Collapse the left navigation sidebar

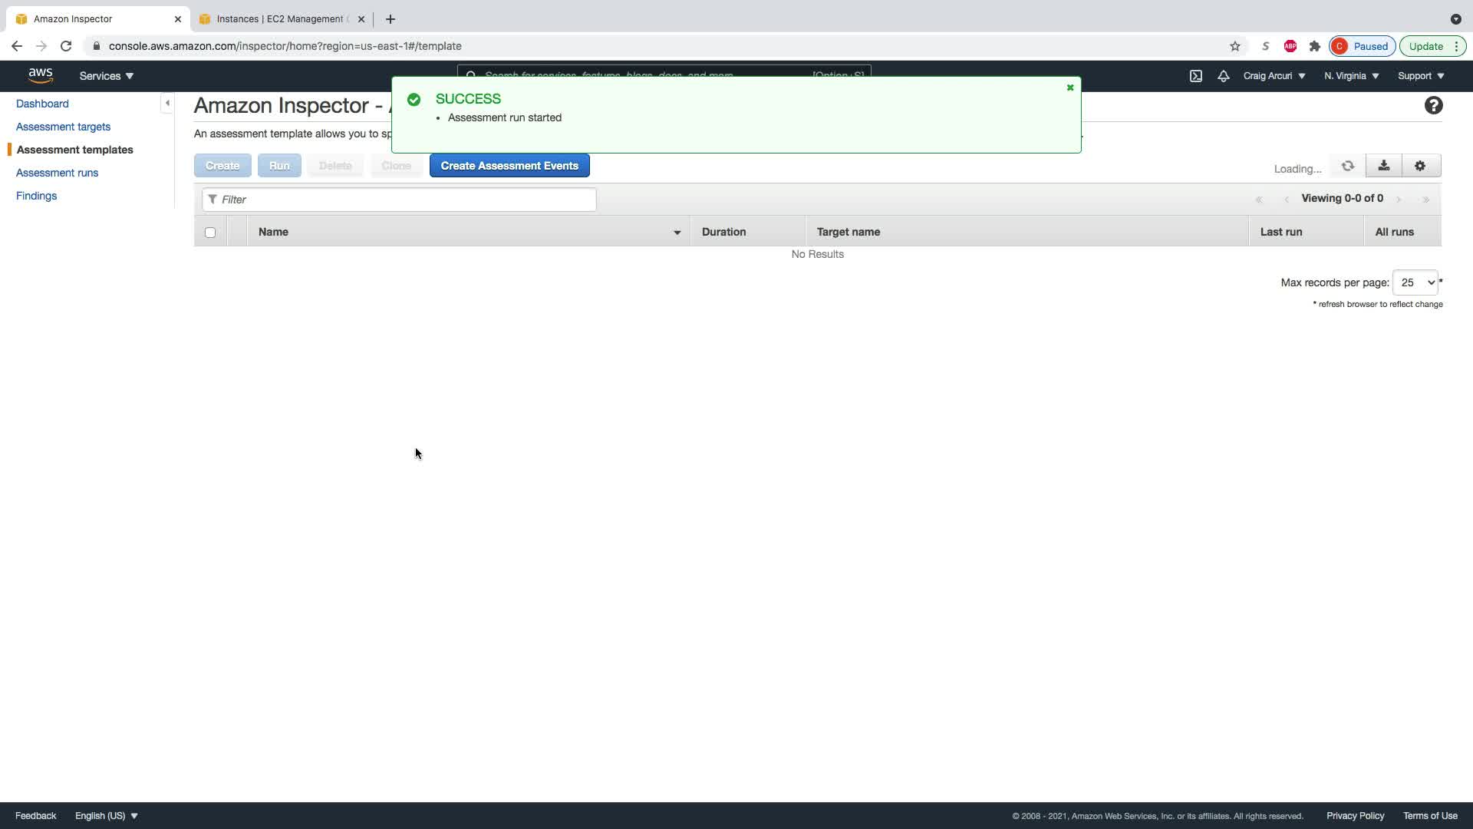point(167,103)
